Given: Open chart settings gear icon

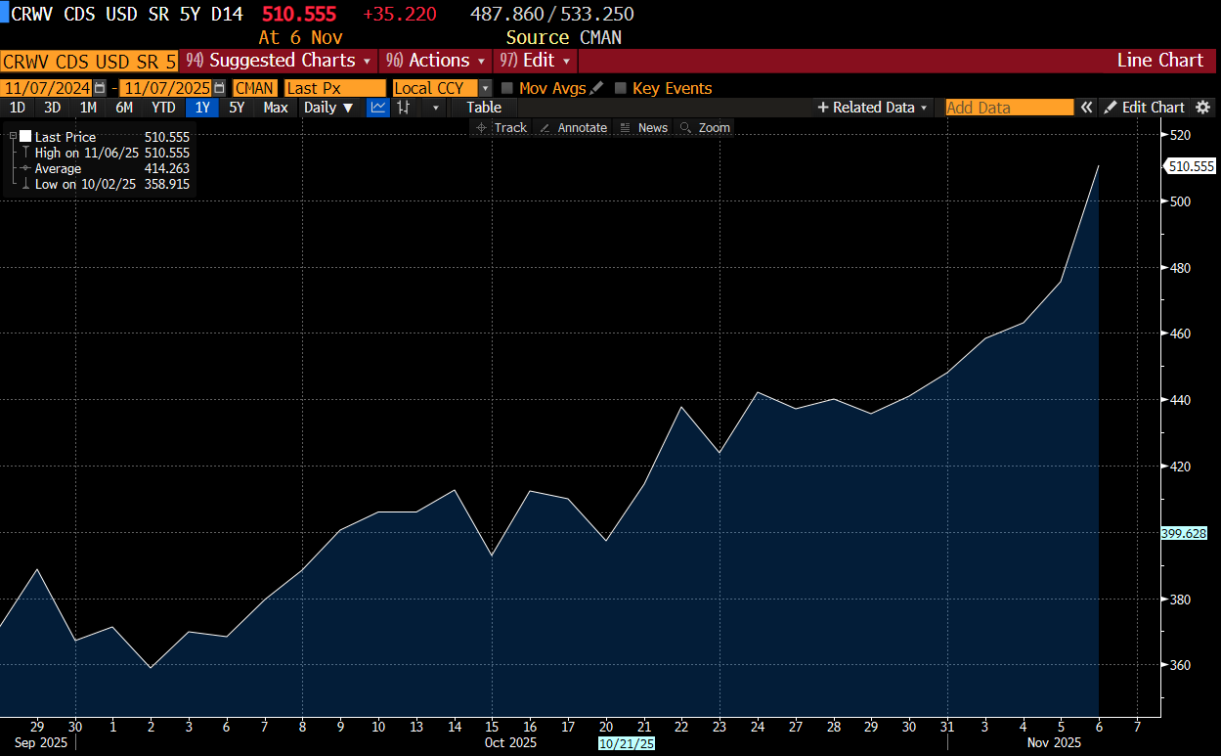Looking at the screenshot, I should coord(1202,108).
